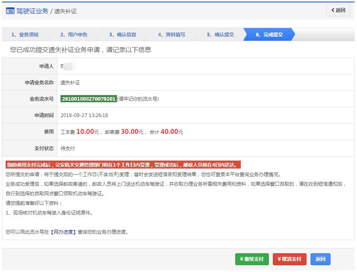Viewport: 357px width, 272px height.
Task: Click the left chevron inside the top 返回 button
Action: click(333, 10)
